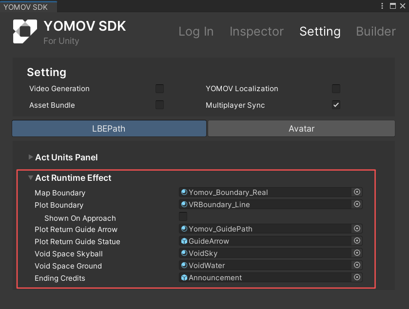Viewport: 409px width, 309px height.
Task: Click the GuideArrow prefab cube icon
Action: pyautogui.click(x=184, y=241)
